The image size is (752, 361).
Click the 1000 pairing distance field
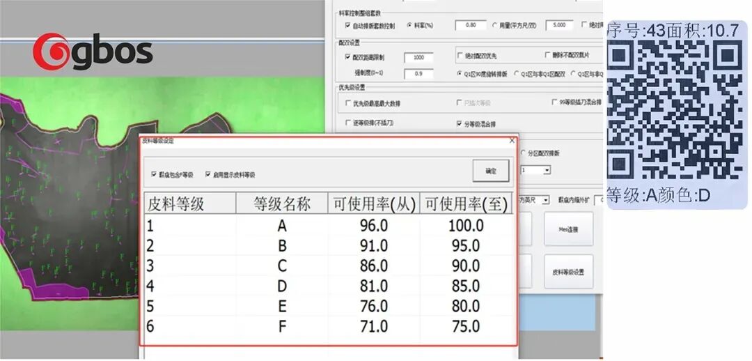click(x=418, y=58)
